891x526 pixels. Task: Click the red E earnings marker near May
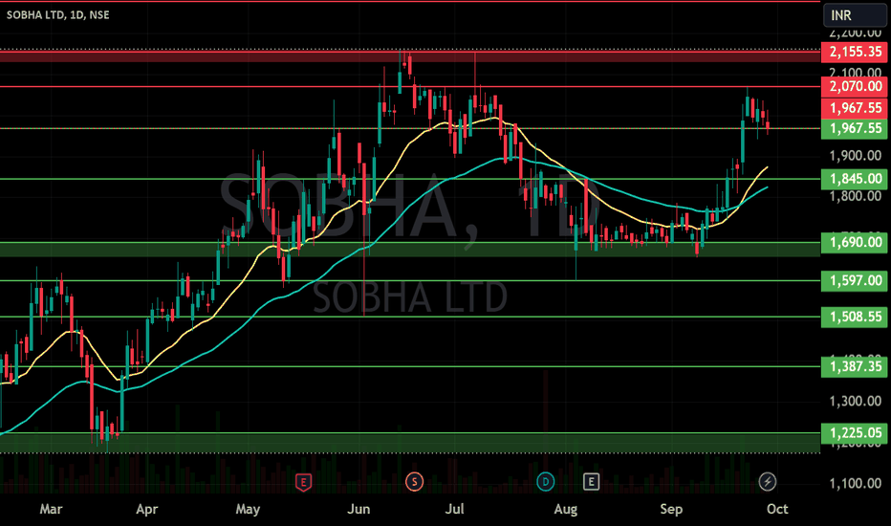coord(303,483)
